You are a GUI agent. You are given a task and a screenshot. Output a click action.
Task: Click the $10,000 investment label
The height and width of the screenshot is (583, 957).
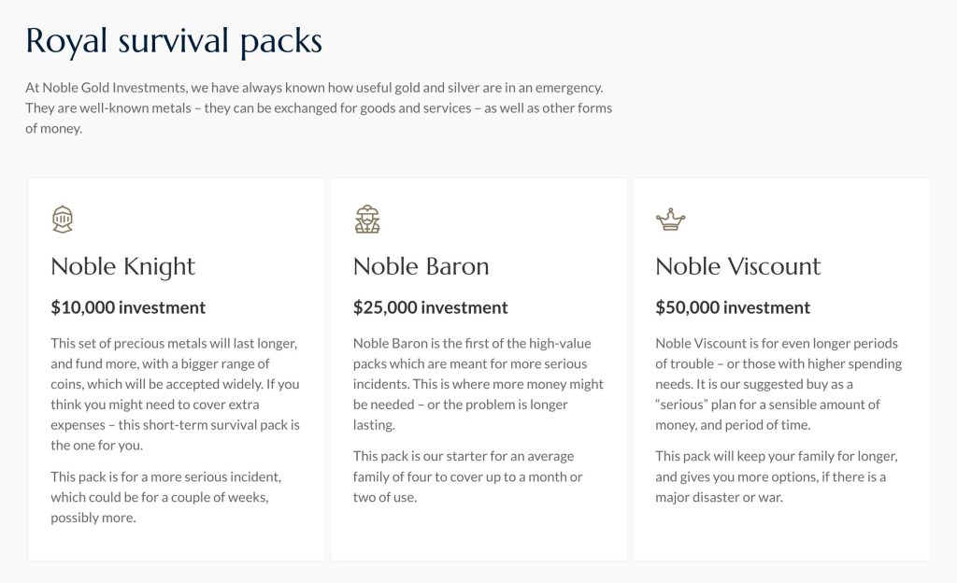click(128, 307)
